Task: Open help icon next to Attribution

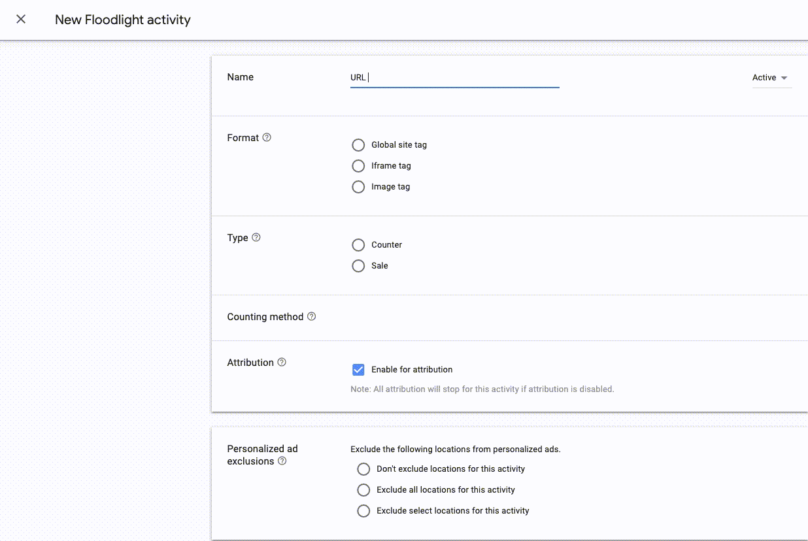Action: [x=282, y=362]
